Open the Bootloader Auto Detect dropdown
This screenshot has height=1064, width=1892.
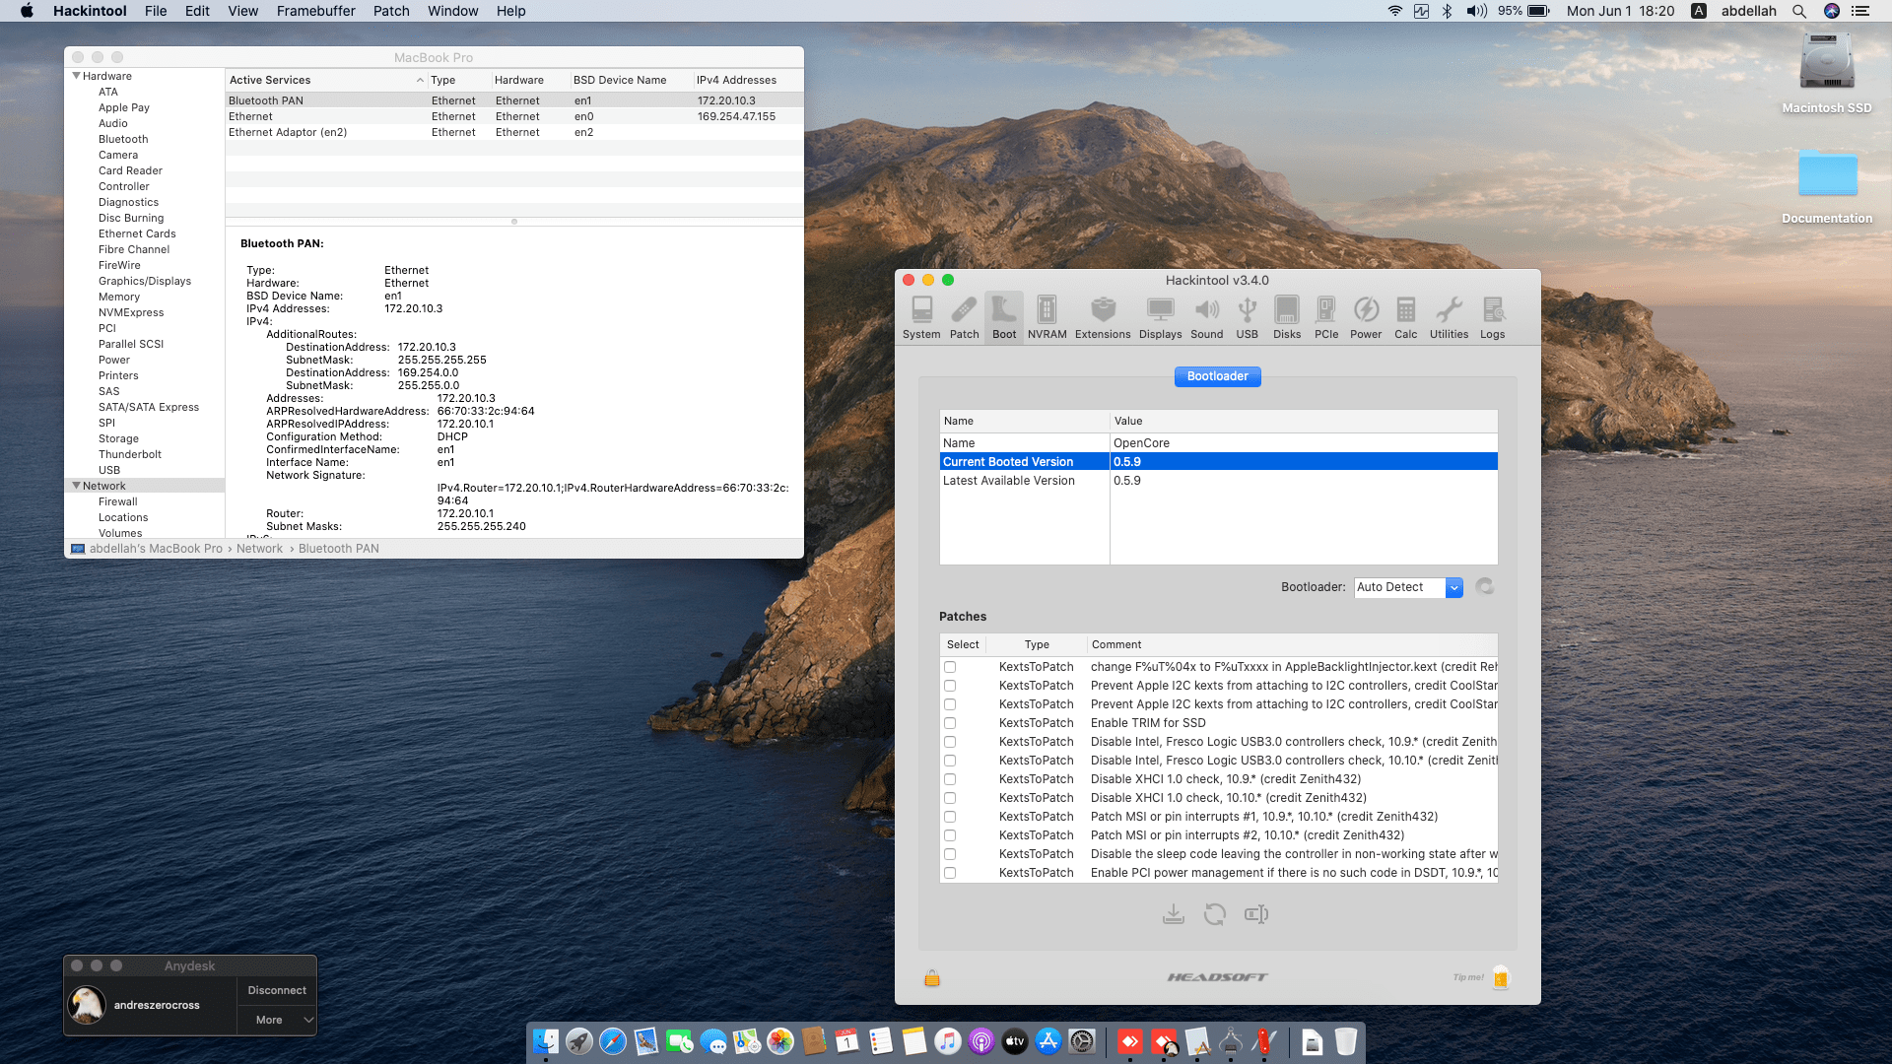tap(1453, 587)
